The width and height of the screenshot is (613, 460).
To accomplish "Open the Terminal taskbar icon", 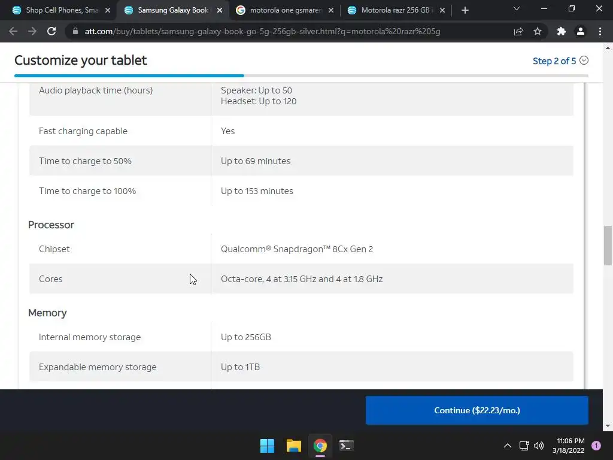I will tap(346, 446).
